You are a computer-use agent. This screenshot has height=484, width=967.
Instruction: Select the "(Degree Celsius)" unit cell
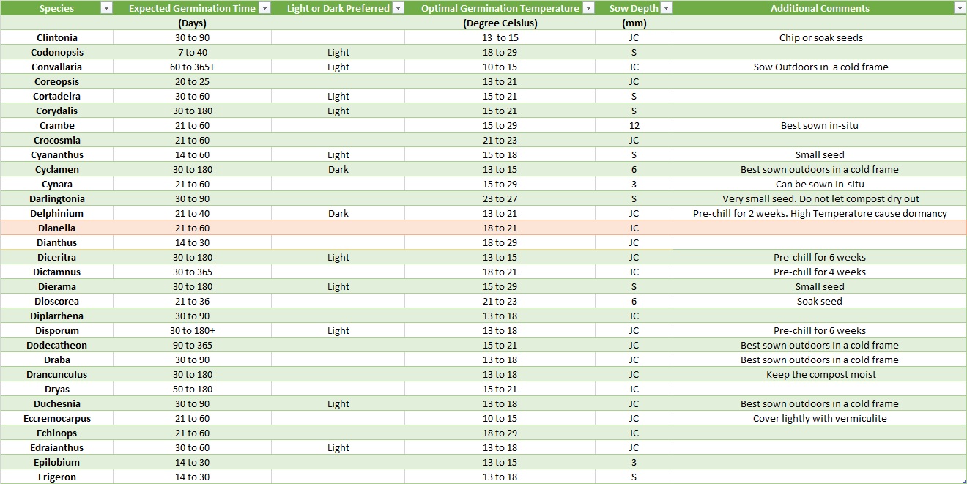tap(500, 23)
